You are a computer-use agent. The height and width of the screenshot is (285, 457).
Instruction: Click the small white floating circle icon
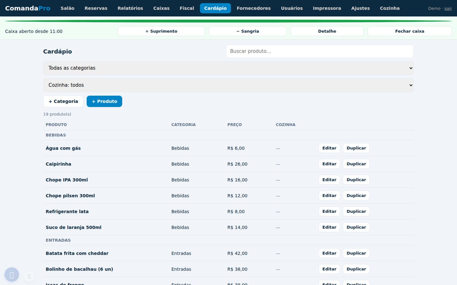(29, 276)
